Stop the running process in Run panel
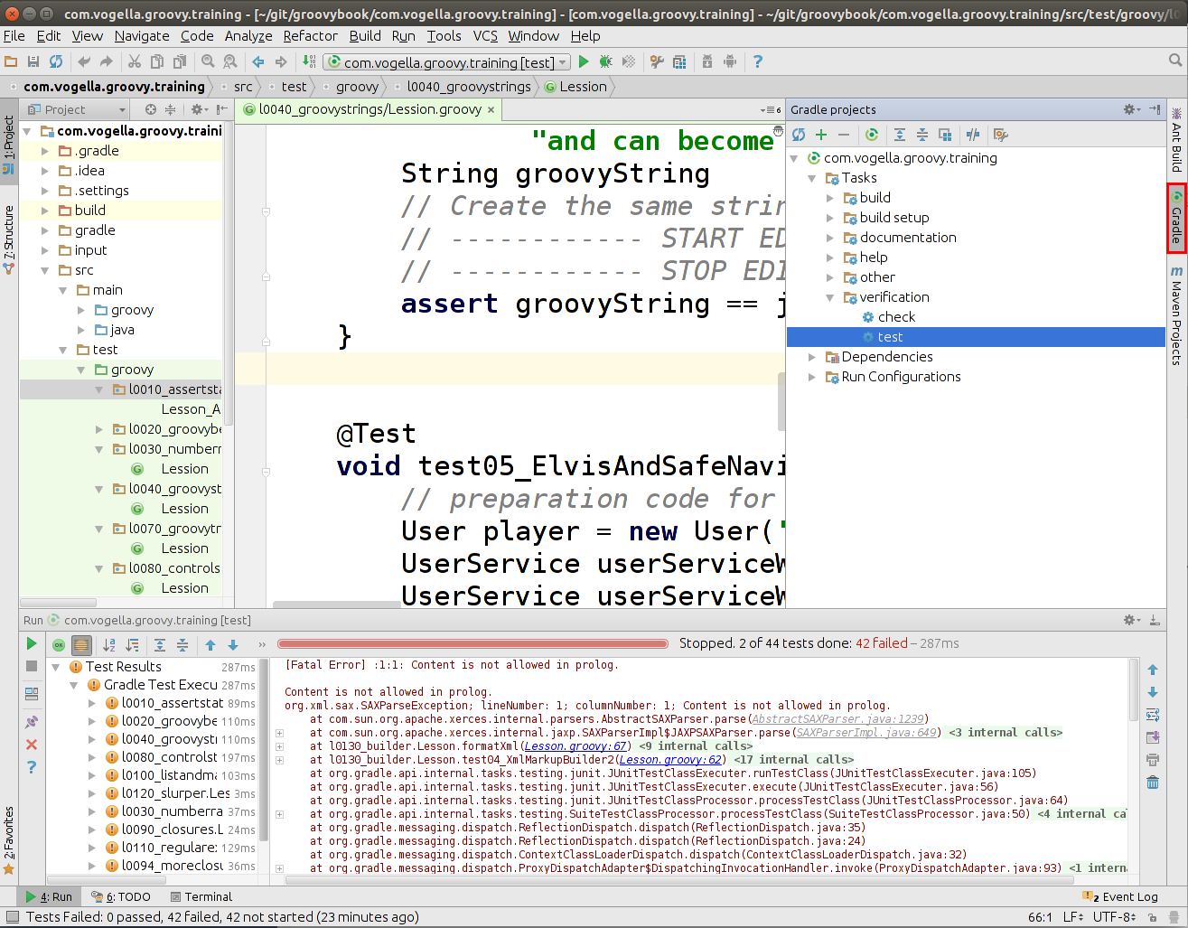 tap(32, 666)
